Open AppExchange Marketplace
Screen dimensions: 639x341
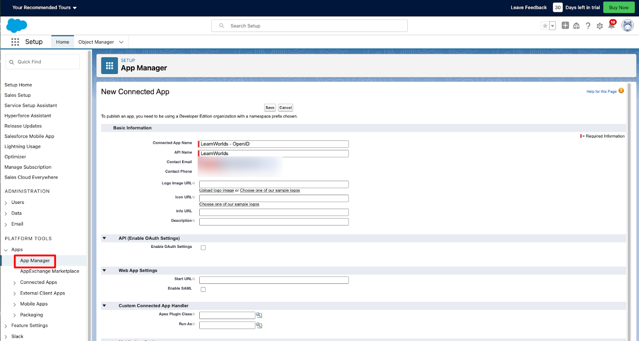pos(50,271)
